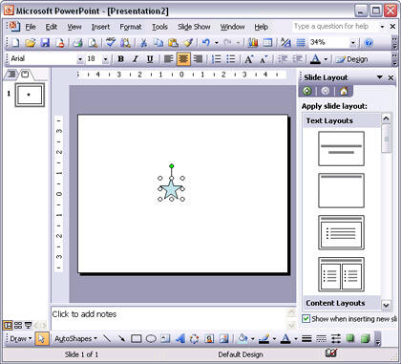
Task: Toggle Align Right
Action: coord(198,59)
